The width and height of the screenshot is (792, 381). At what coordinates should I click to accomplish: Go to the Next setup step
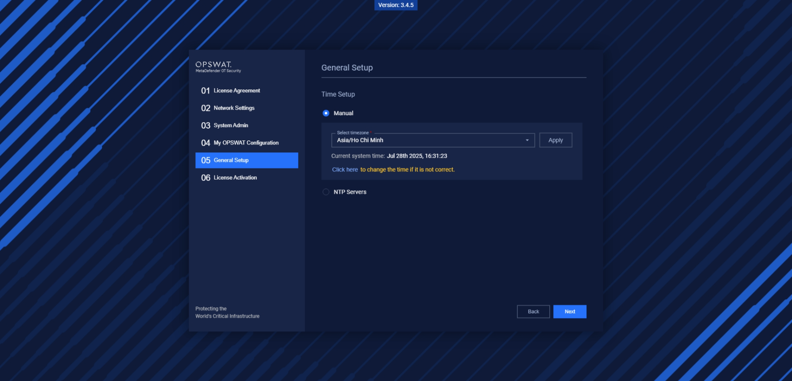point(570,311)
